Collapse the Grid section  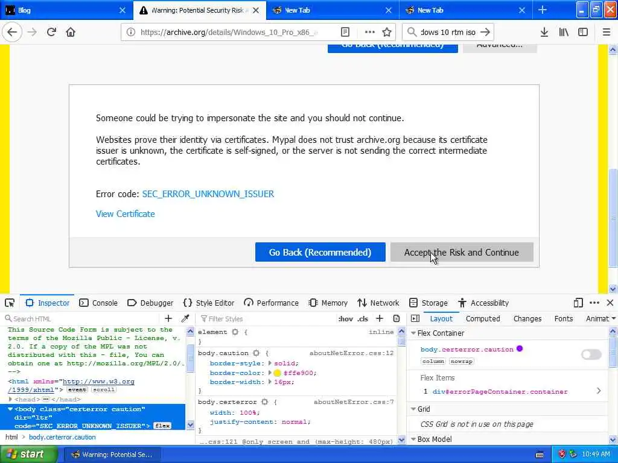[x=413, y=409]
